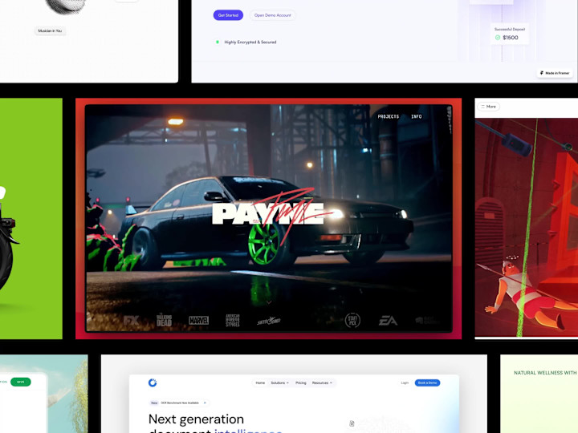The width and height of the screenshot is (578, 433).
Task: Open the INFO nav item
Action: [417, 116]
